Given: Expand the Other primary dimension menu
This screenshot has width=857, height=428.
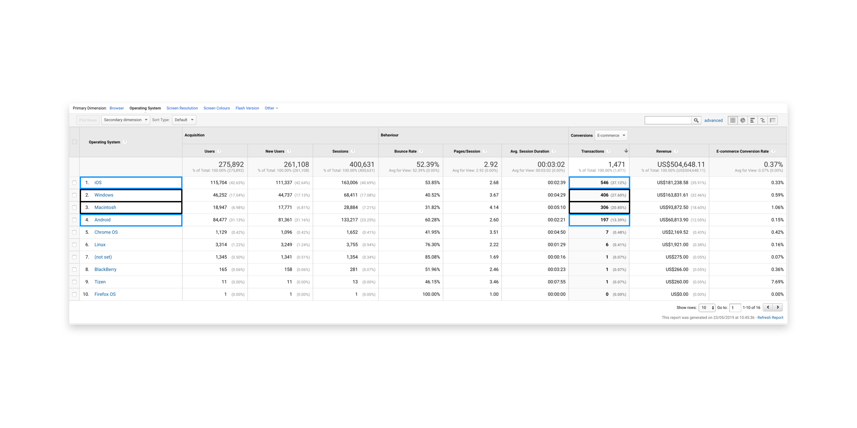Looking at the screenshot, I should point(271,108).
